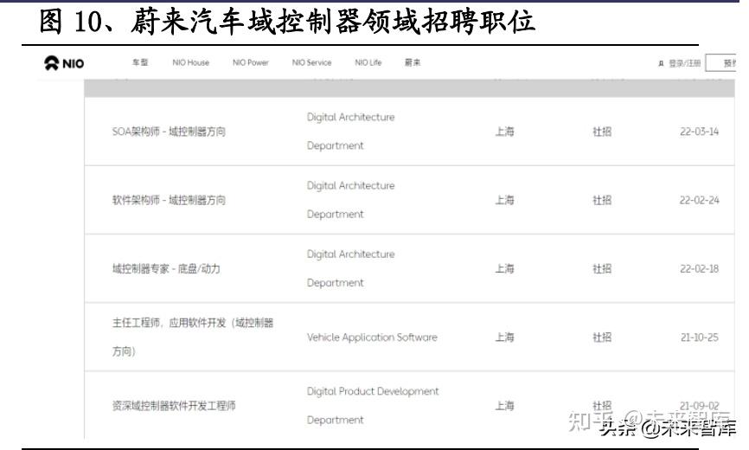Open the 资深域控制器软件开发工程师 job
Image resolution: width=749 pixels, height=450 pixels.
click(x=174, y=406)
